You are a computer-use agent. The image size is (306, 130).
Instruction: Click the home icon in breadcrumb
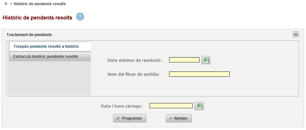click(6, 4)
